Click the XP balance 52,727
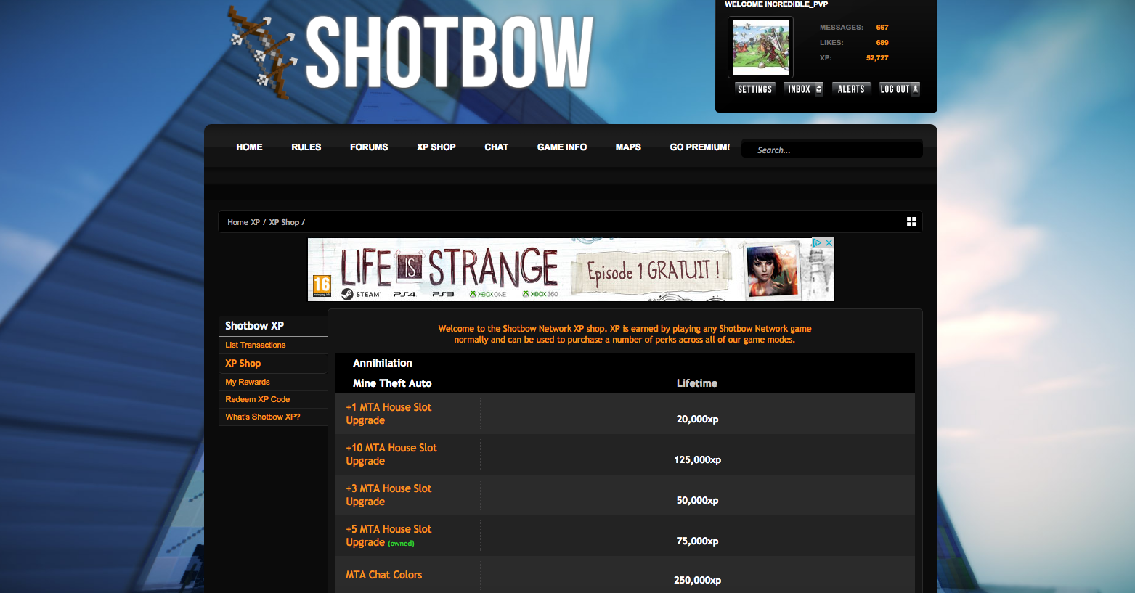The height and width of the screenshot is (593, 1135). point(877,58)
